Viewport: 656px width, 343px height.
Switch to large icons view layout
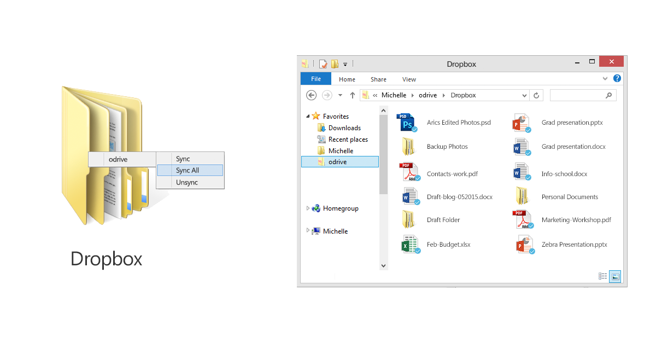point(615,276)
